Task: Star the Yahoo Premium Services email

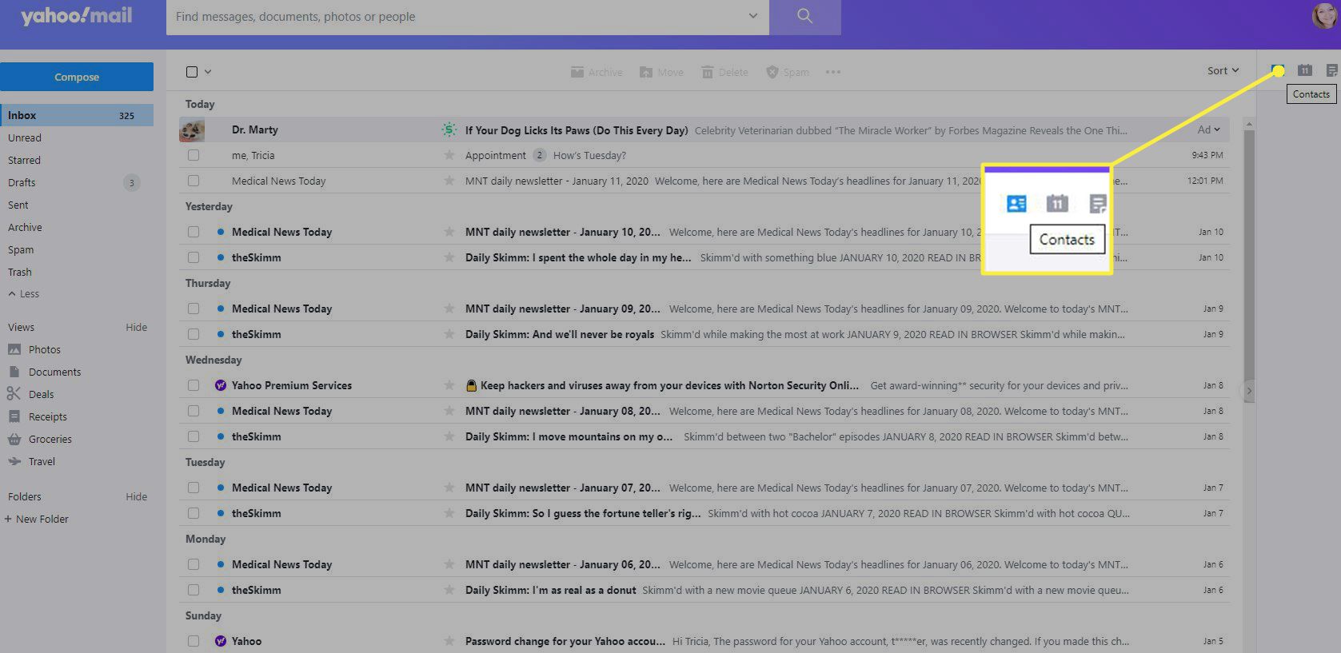Action: (x=449, y=385)
